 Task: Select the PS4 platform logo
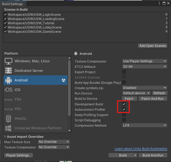click(9, 99)
